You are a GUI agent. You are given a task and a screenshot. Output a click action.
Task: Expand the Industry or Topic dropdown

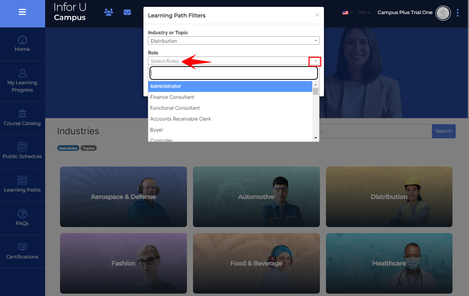[x=233, y=41]
